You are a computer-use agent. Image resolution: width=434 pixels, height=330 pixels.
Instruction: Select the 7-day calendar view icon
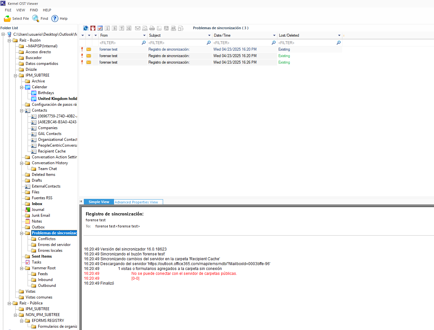coord(121,28)
